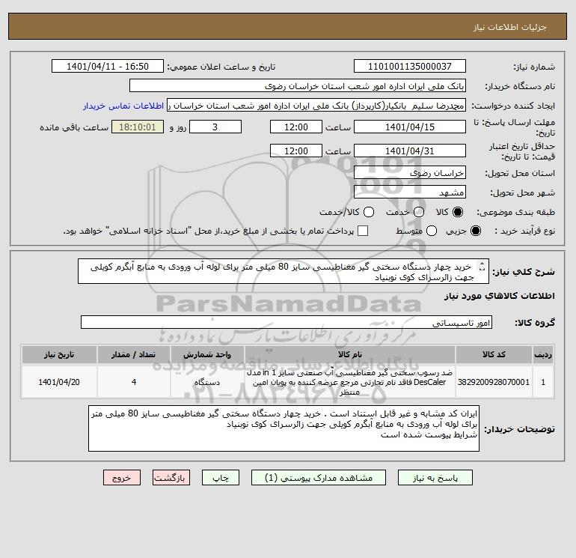Click the product name cell with DesCaler
The image size is (576, 558).
click(350, 382)
